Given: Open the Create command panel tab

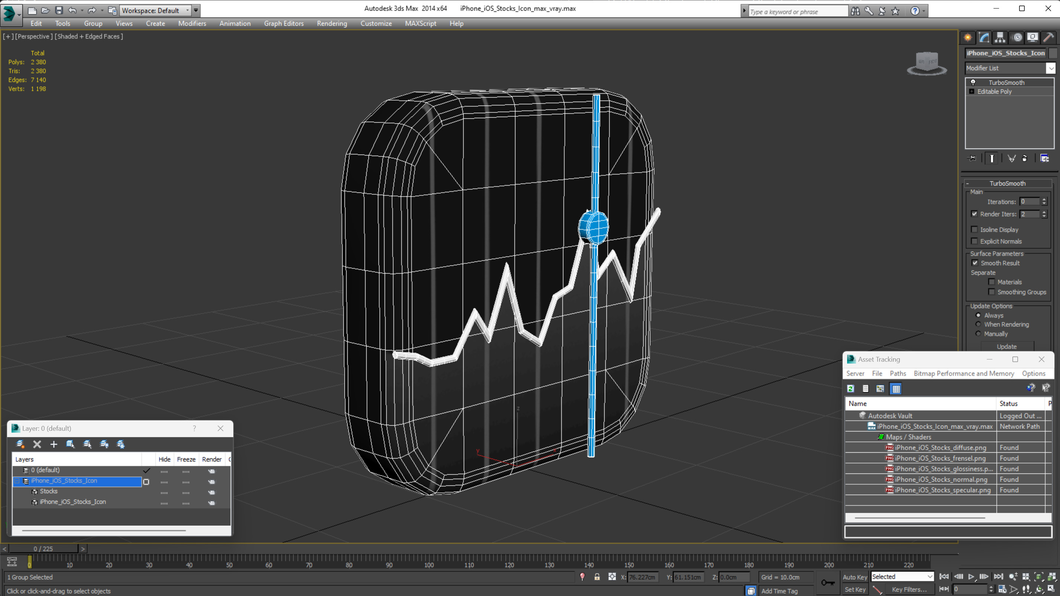Looking at the screenshot, I should (967, 38).
